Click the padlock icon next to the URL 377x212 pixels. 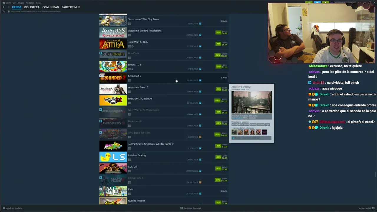click(9, 11)
